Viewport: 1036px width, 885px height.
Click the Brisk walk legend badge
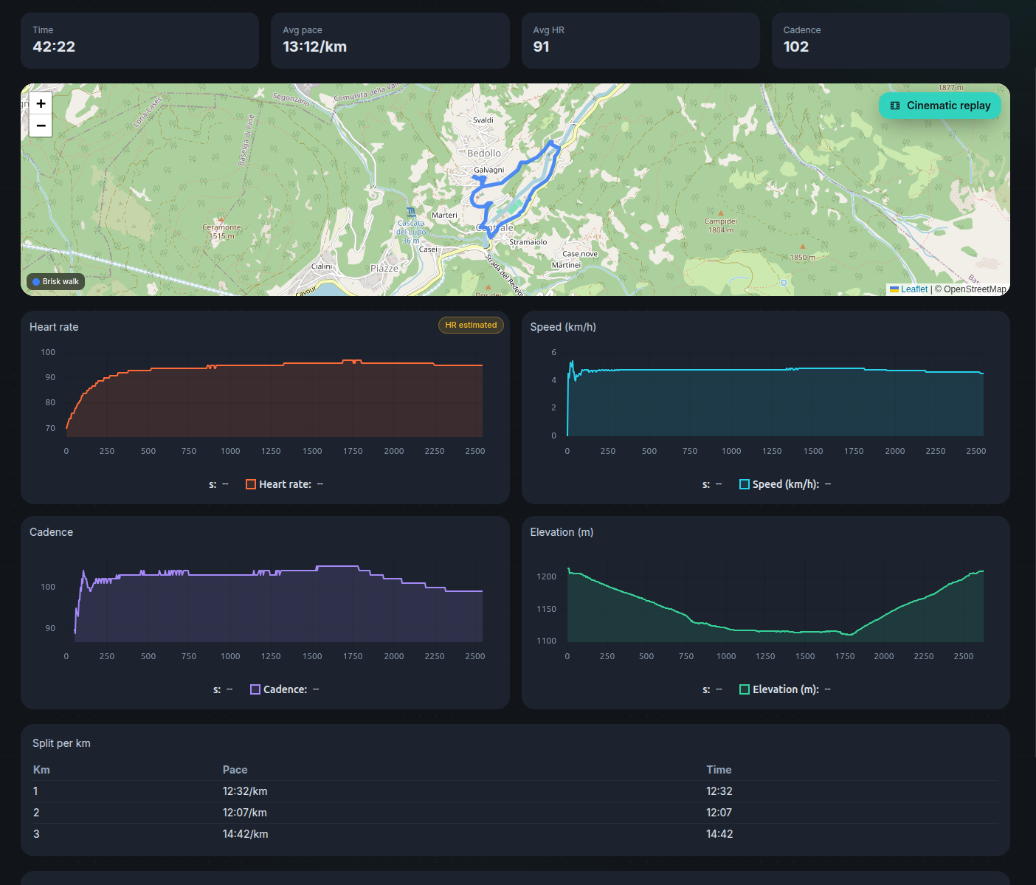click(x=56, y=281)
